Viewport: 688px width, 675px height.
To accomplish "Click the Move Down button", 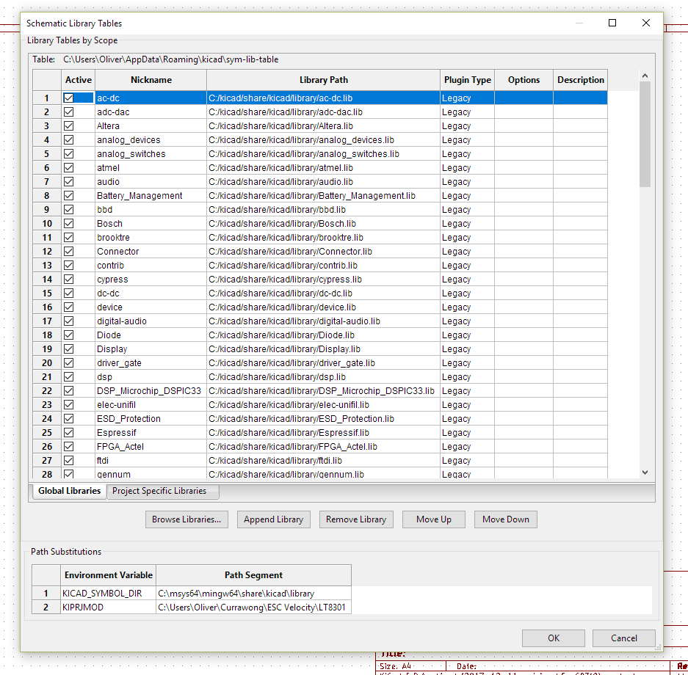I will [505, 519].
